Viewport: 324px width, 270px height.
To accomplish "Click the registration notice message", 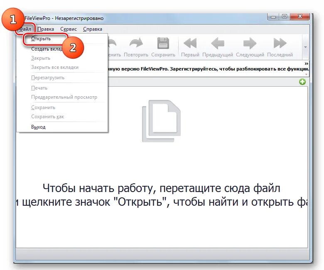I will tap(208, 69).
